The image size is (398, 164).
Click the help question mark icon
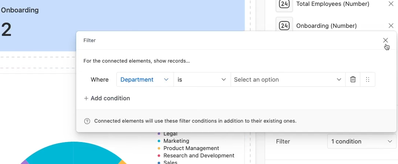tap(87, 121)
